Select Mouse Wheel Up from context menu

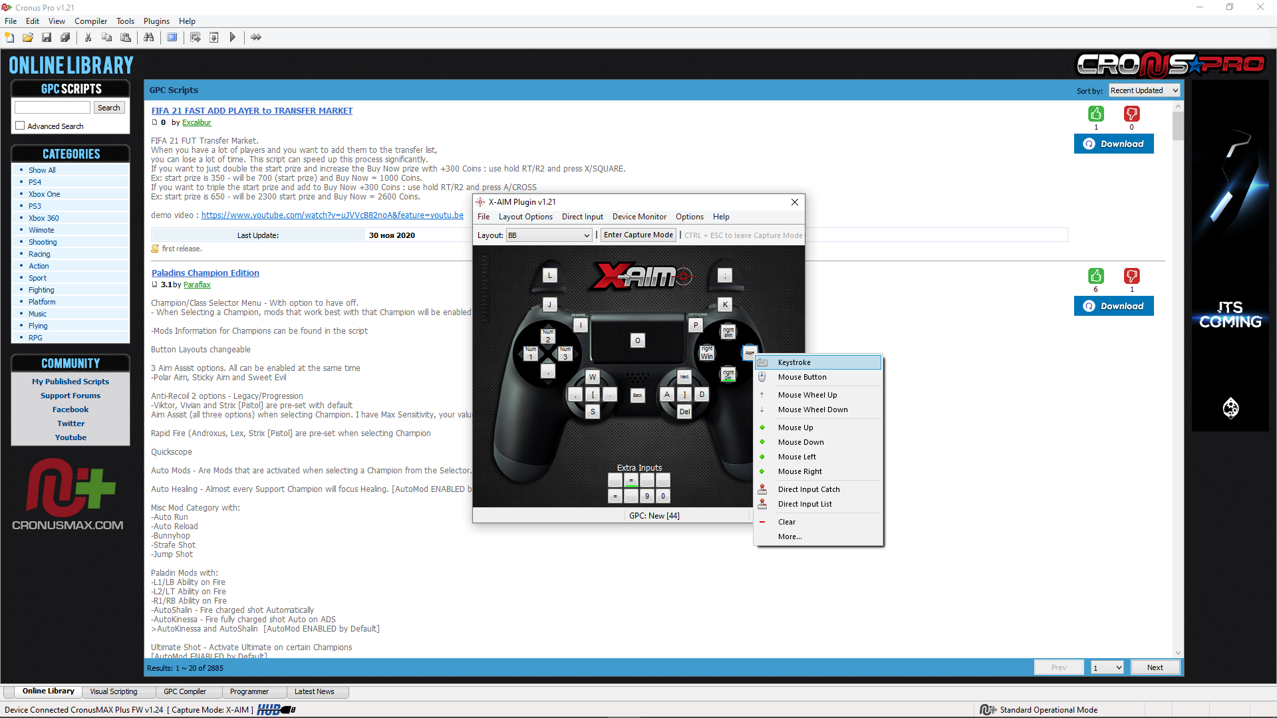[x=807, y=394]
